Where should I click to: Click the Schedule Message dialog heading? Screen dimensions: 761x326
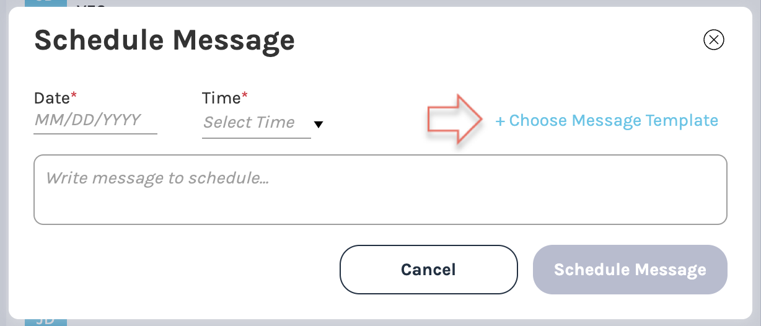pos(164,40)
